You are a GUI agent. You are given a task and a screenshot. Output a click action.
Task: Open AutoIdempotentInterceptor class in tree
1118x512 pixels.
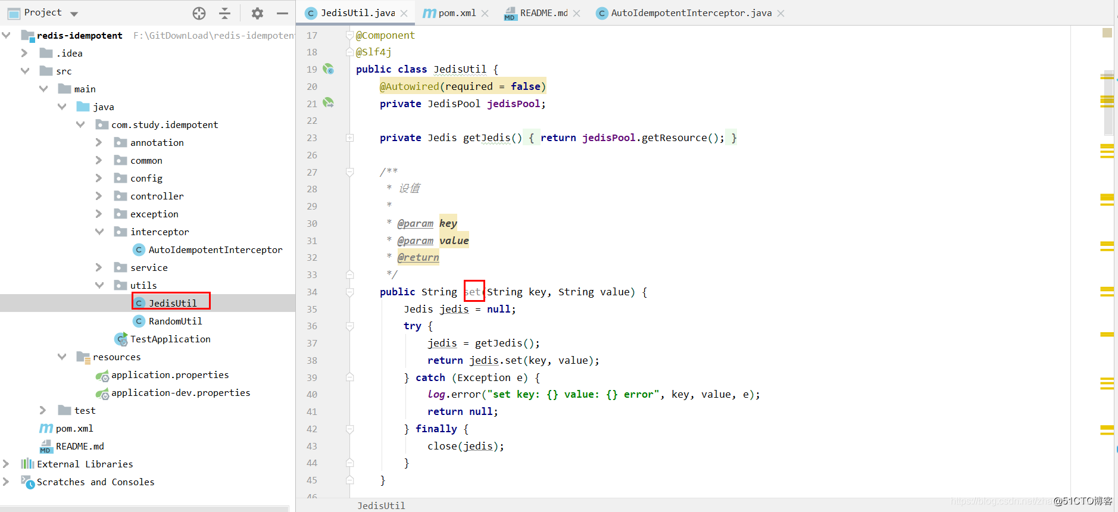point(215,249)
